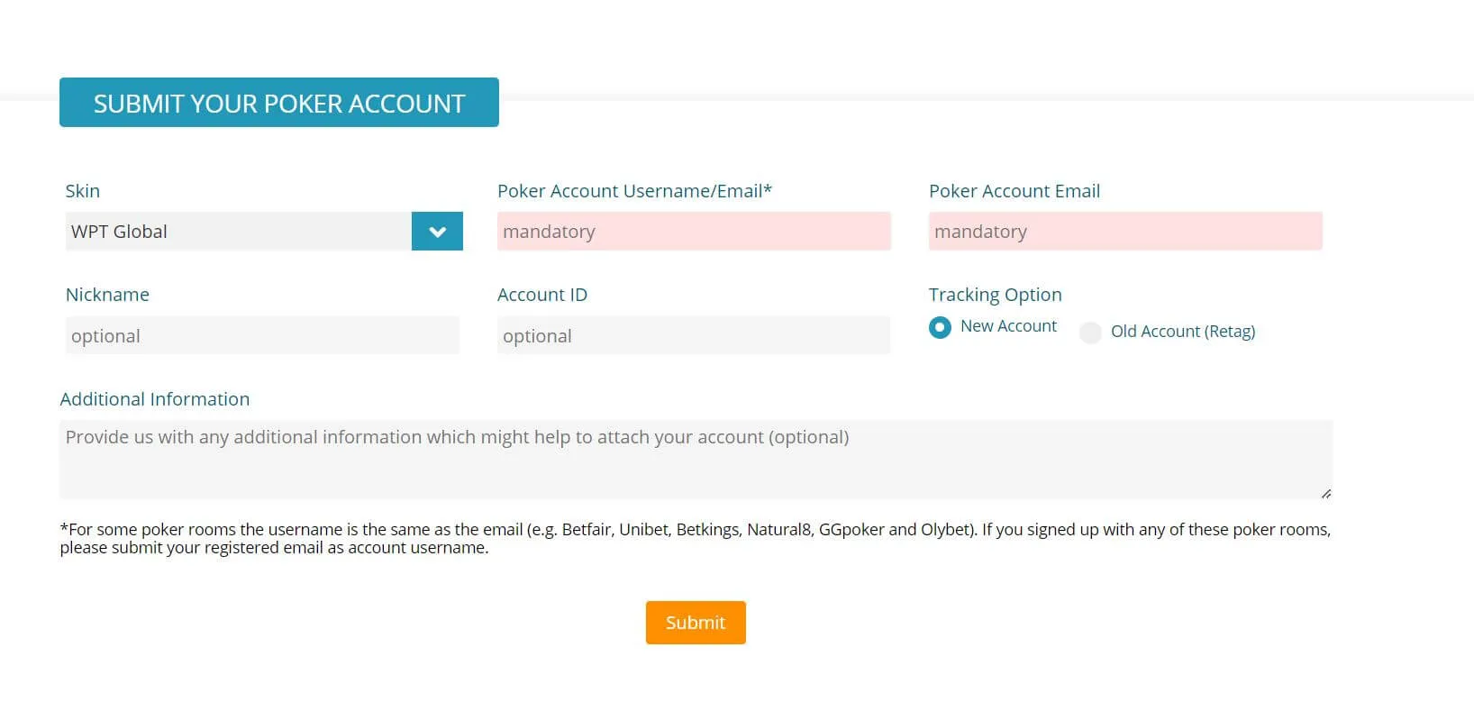Open the Skin dropdown showing WPT Global
The width and height of the screenshot is (1474, 702).
[239, 232]
